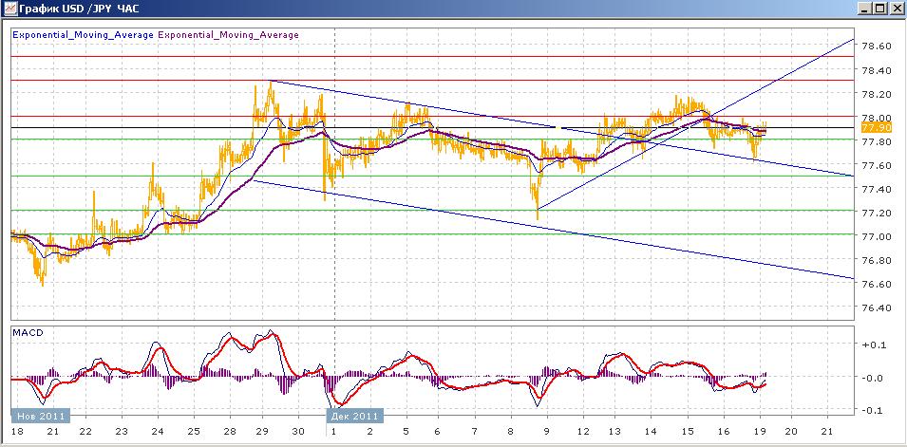The height and width of the screenshot is (447, 907).
Task: Click the Ноя 2011 month marker
Action: coord(40,416)
